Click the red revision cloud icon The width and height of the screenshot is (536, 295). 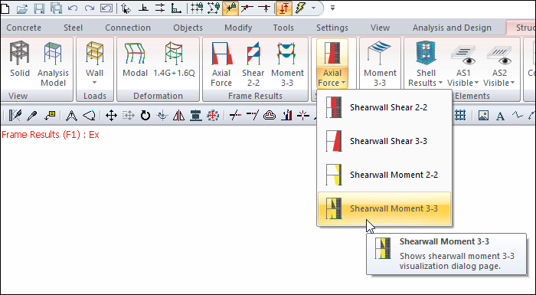pos(270,116)
